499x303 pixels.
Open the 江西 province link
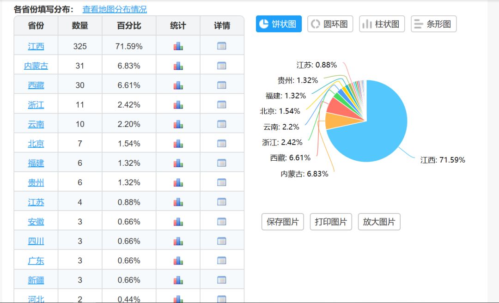[x=36, y=46]
